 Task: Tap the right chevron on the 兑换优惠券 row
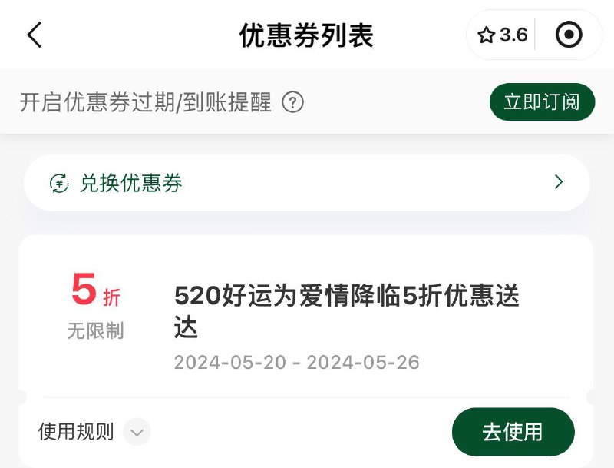560,182
